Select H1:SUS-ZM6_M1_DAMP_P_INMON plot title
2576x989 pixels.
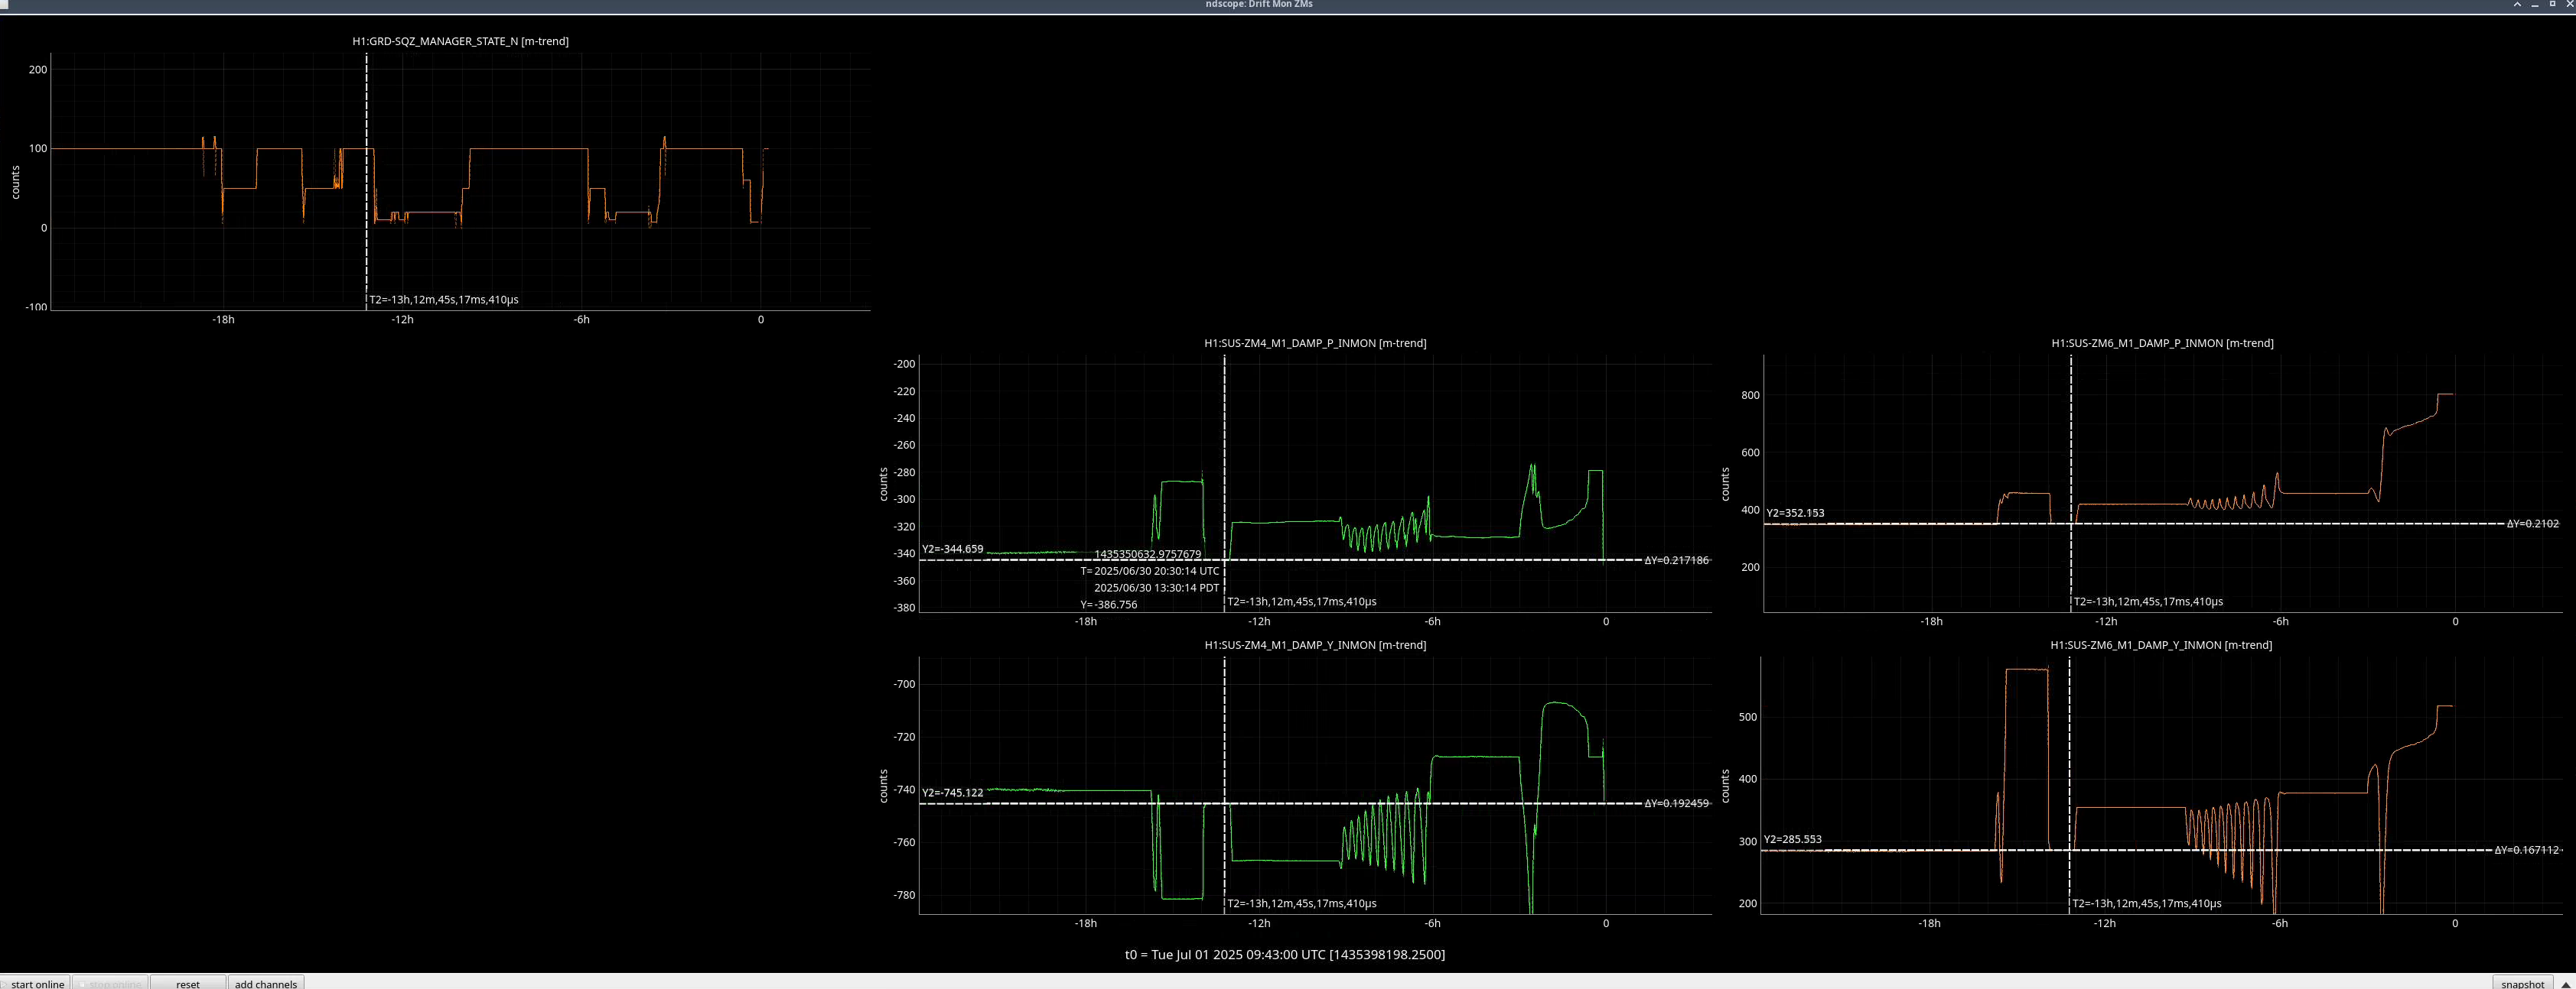(x=2162, y=342)
